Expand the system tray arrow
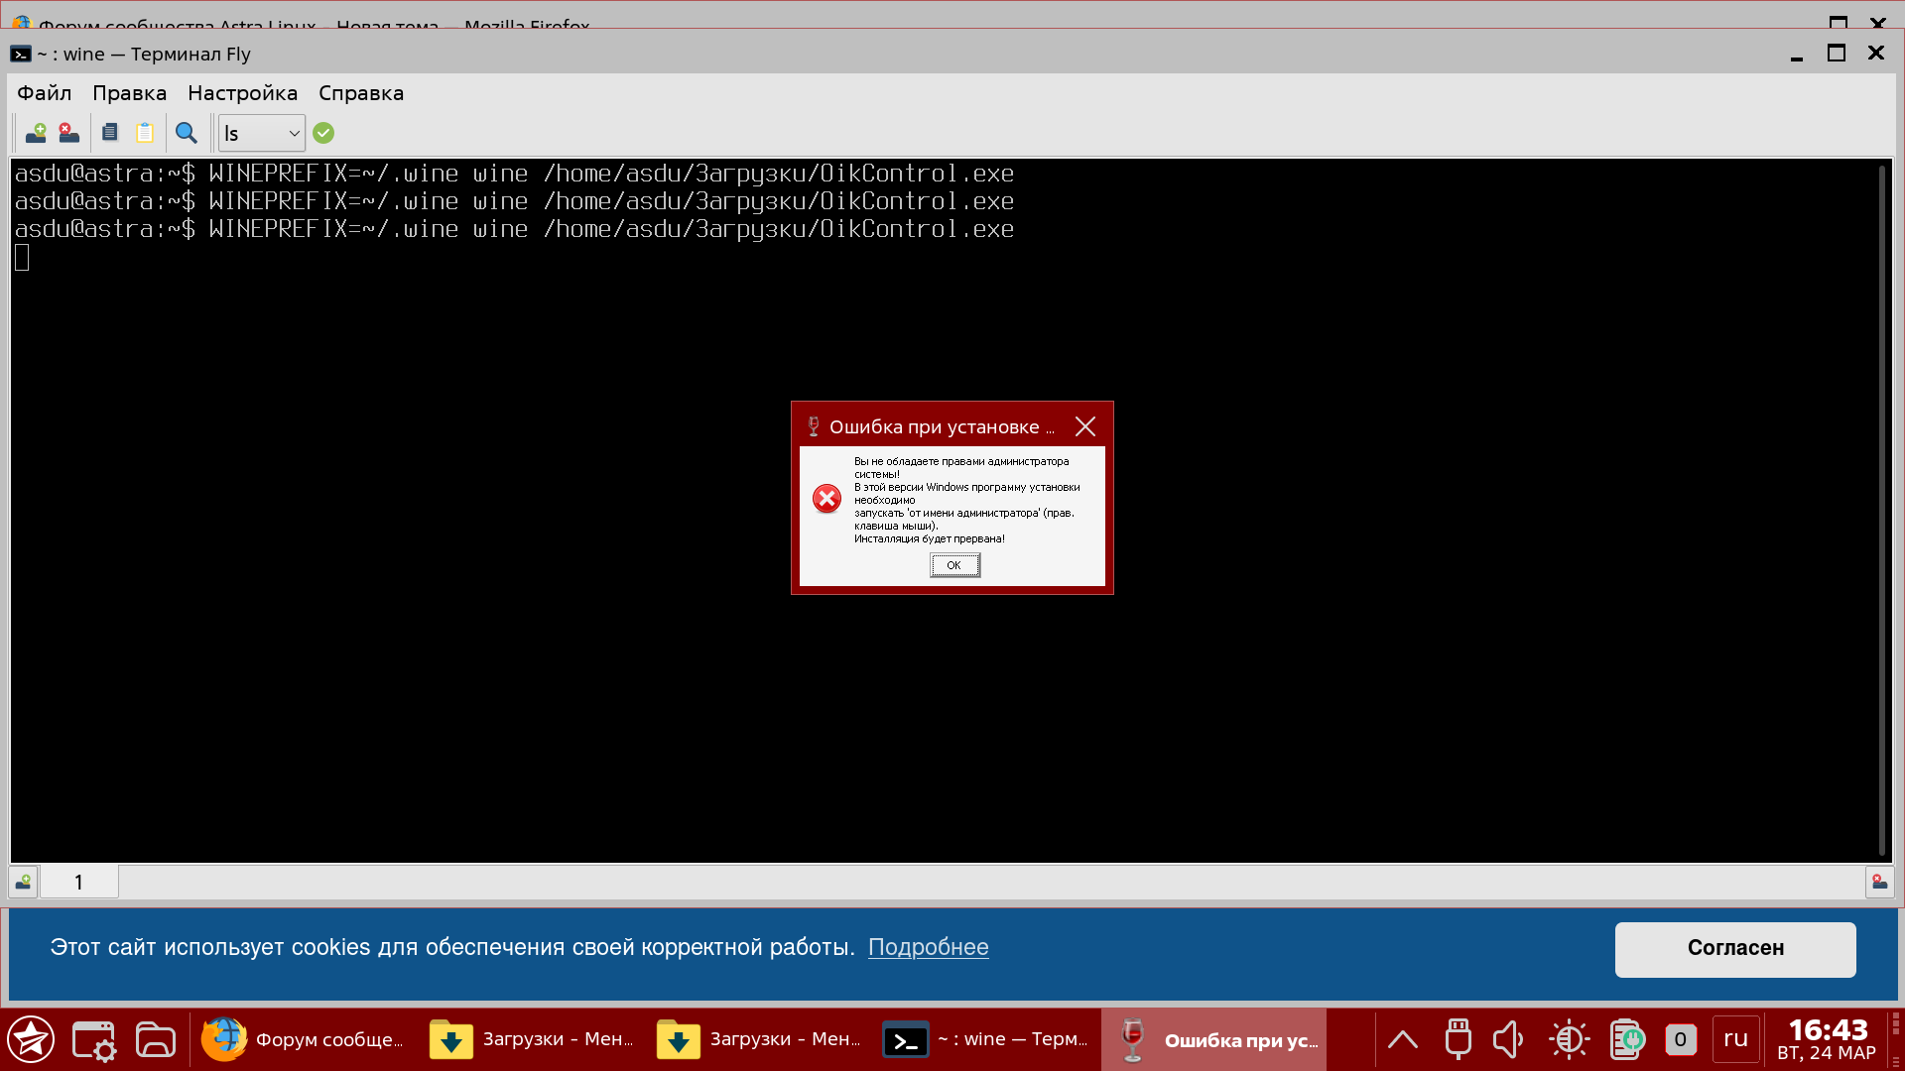This screenshot has height=1071, width=1905. pos(1402,1040)
